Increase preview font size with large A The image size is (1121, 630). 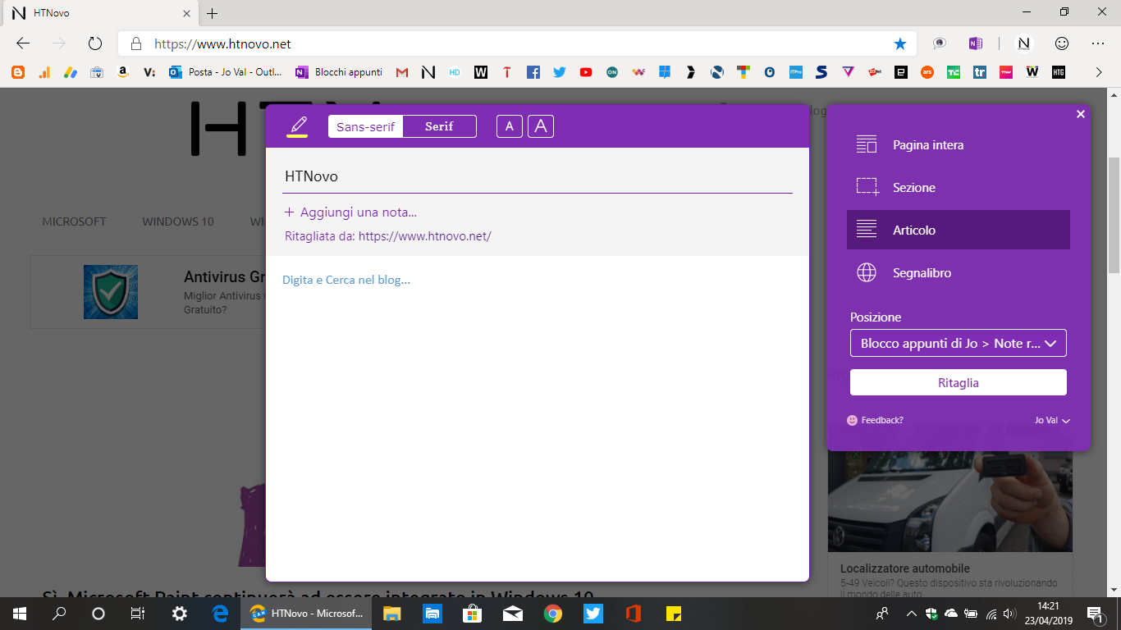[x=541, y=126]
